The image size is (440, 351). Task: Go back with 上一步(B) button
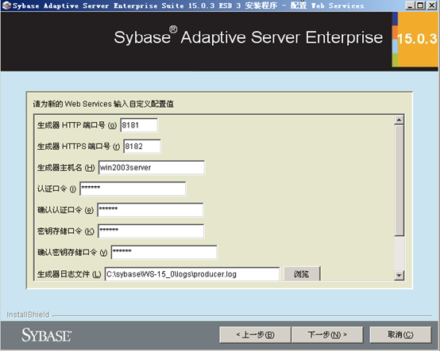coord(255,334)
